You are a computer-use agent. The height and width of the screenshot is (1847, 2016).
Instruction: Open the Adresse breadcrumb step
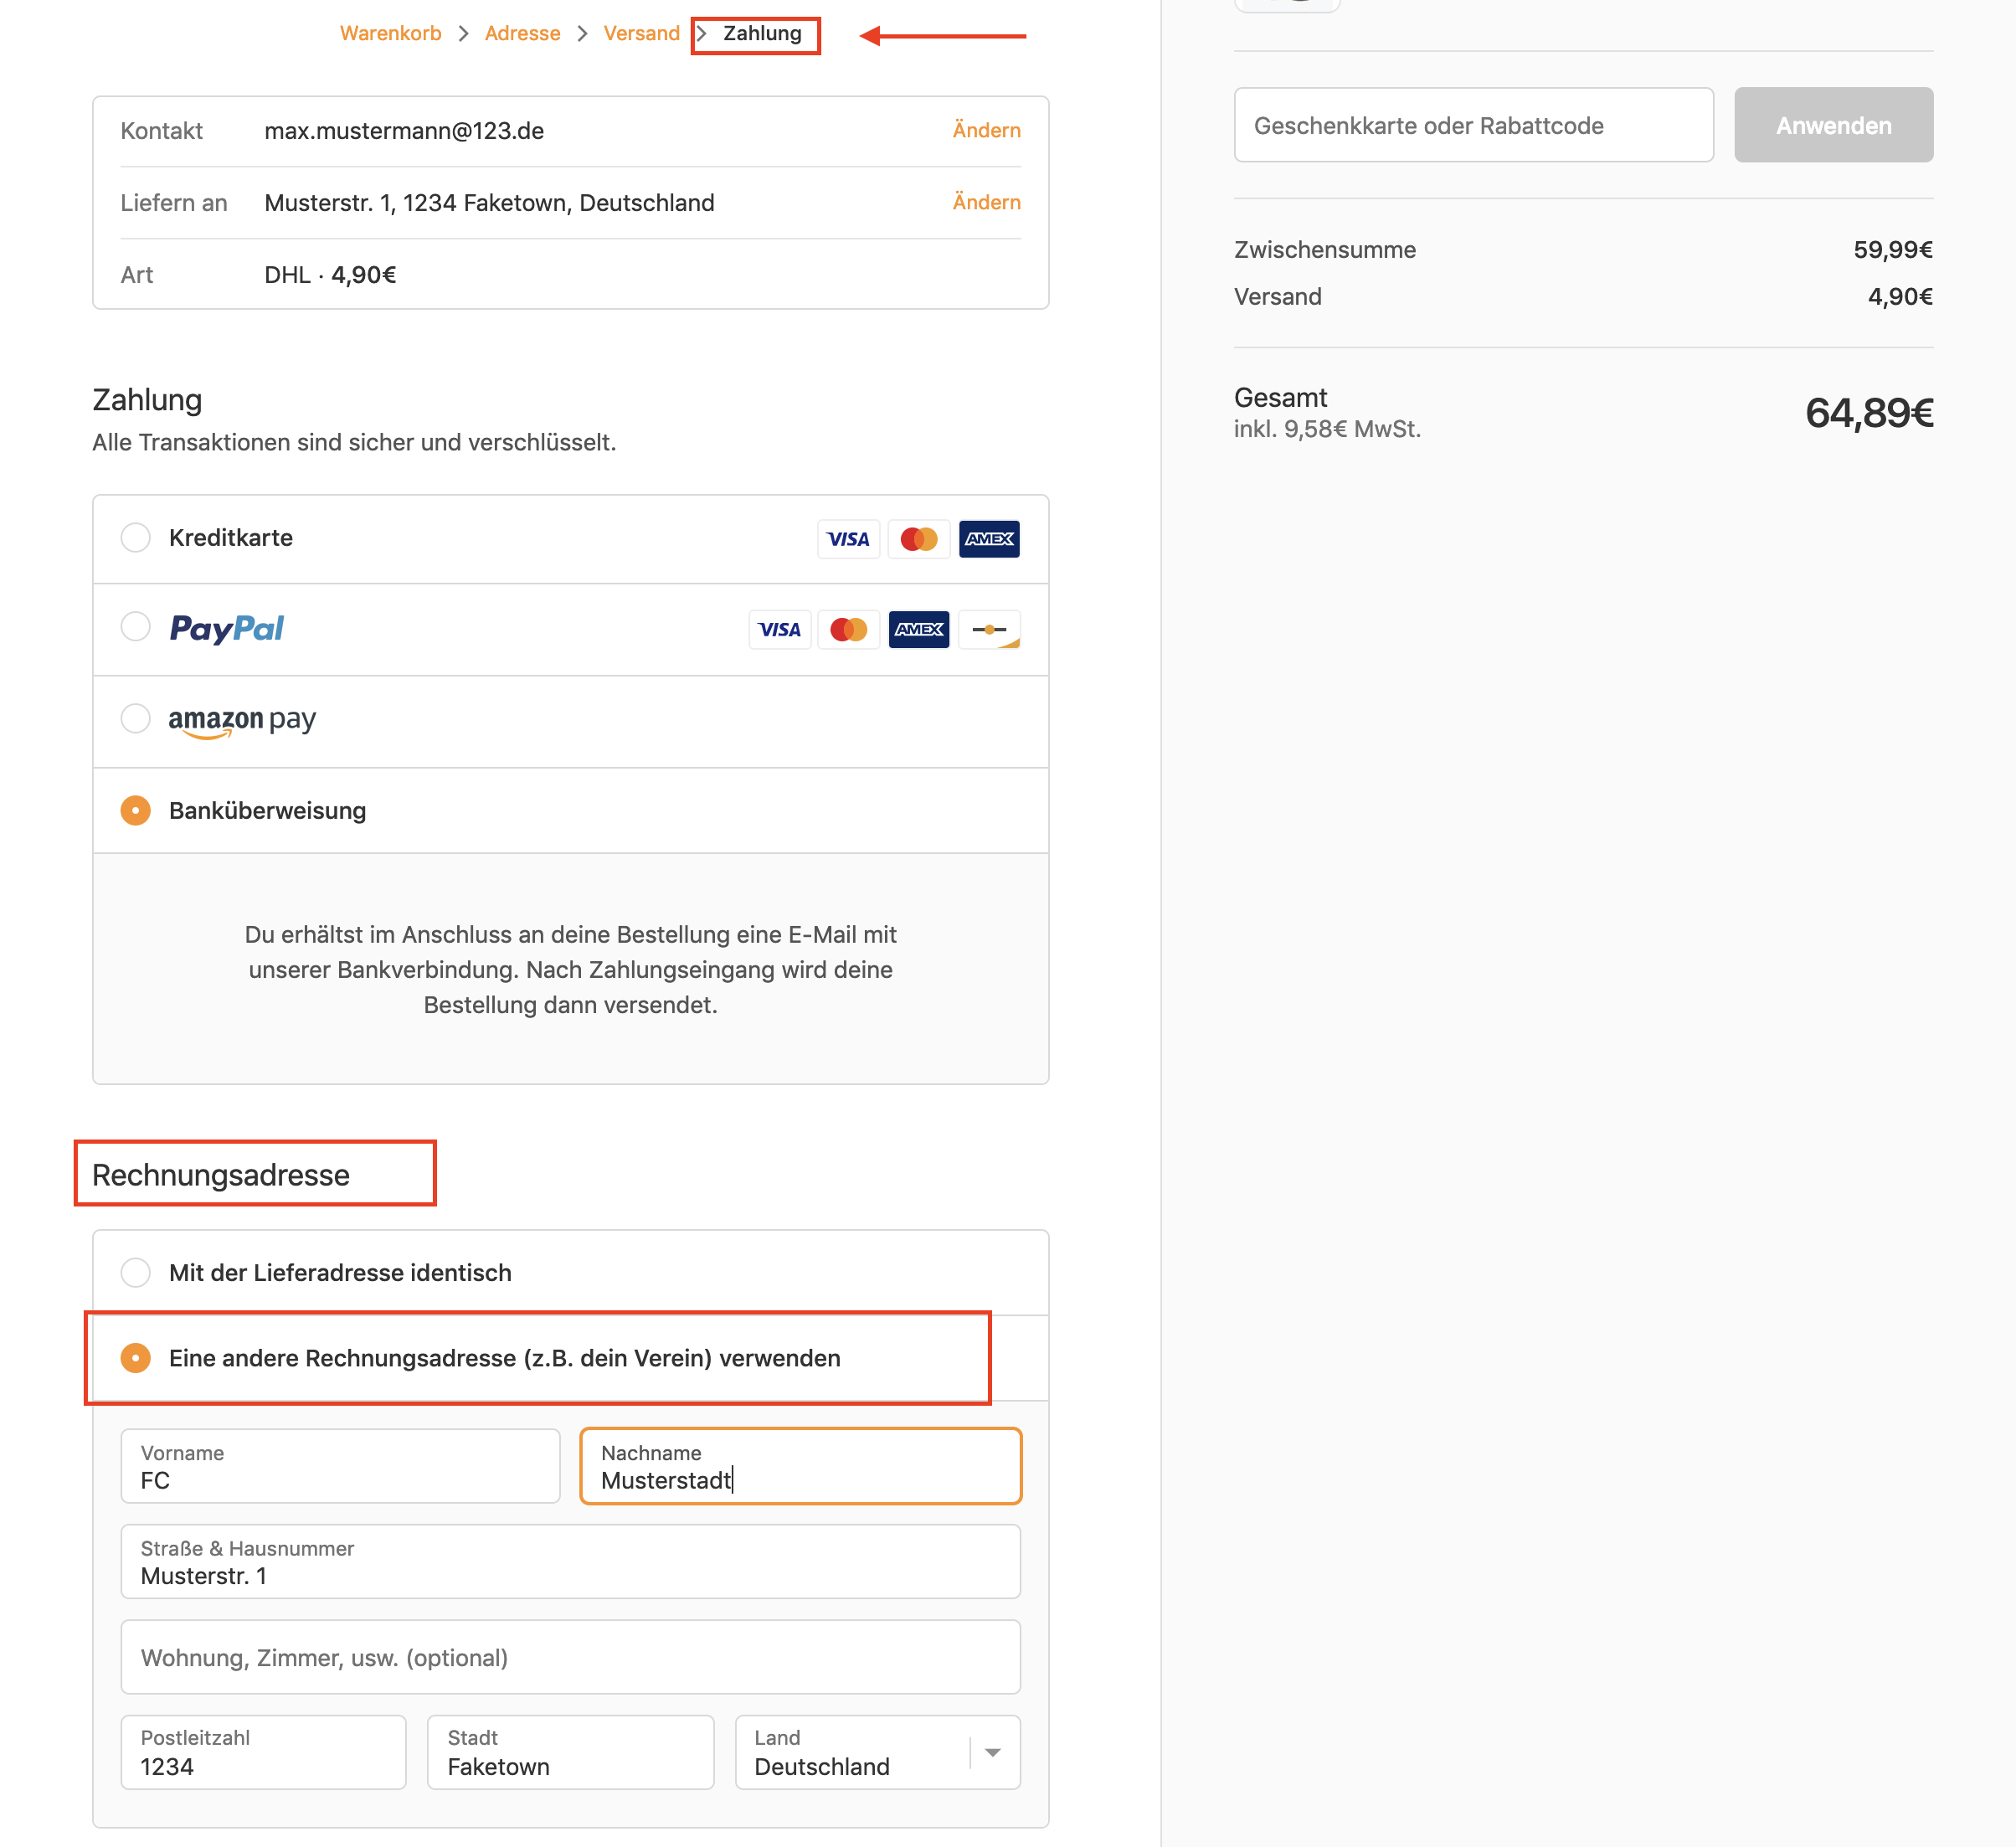522,33
